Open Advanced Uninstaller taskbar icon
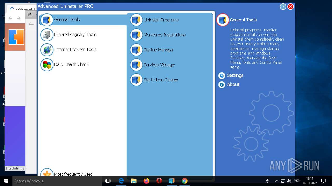 (172, 181)
